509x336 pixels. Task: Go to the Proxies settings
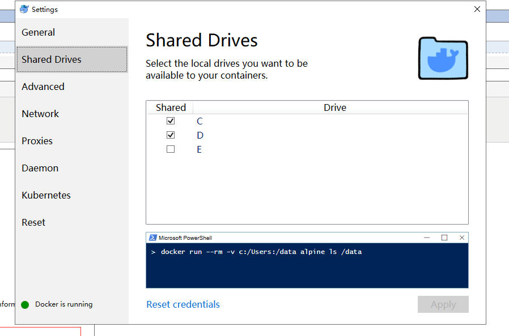[37, 141]
